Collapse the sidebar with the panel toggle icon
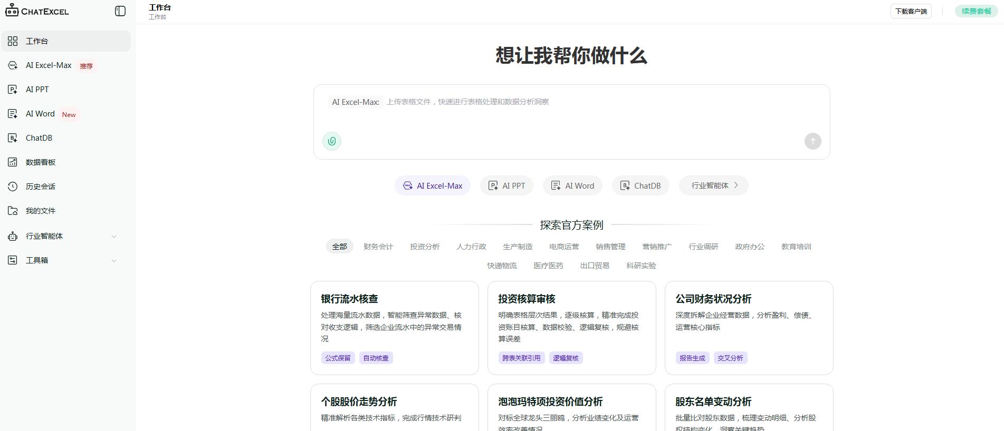The width and height of the screenshot is (1004, 431). pyautogui.click(x=120, y=11)
